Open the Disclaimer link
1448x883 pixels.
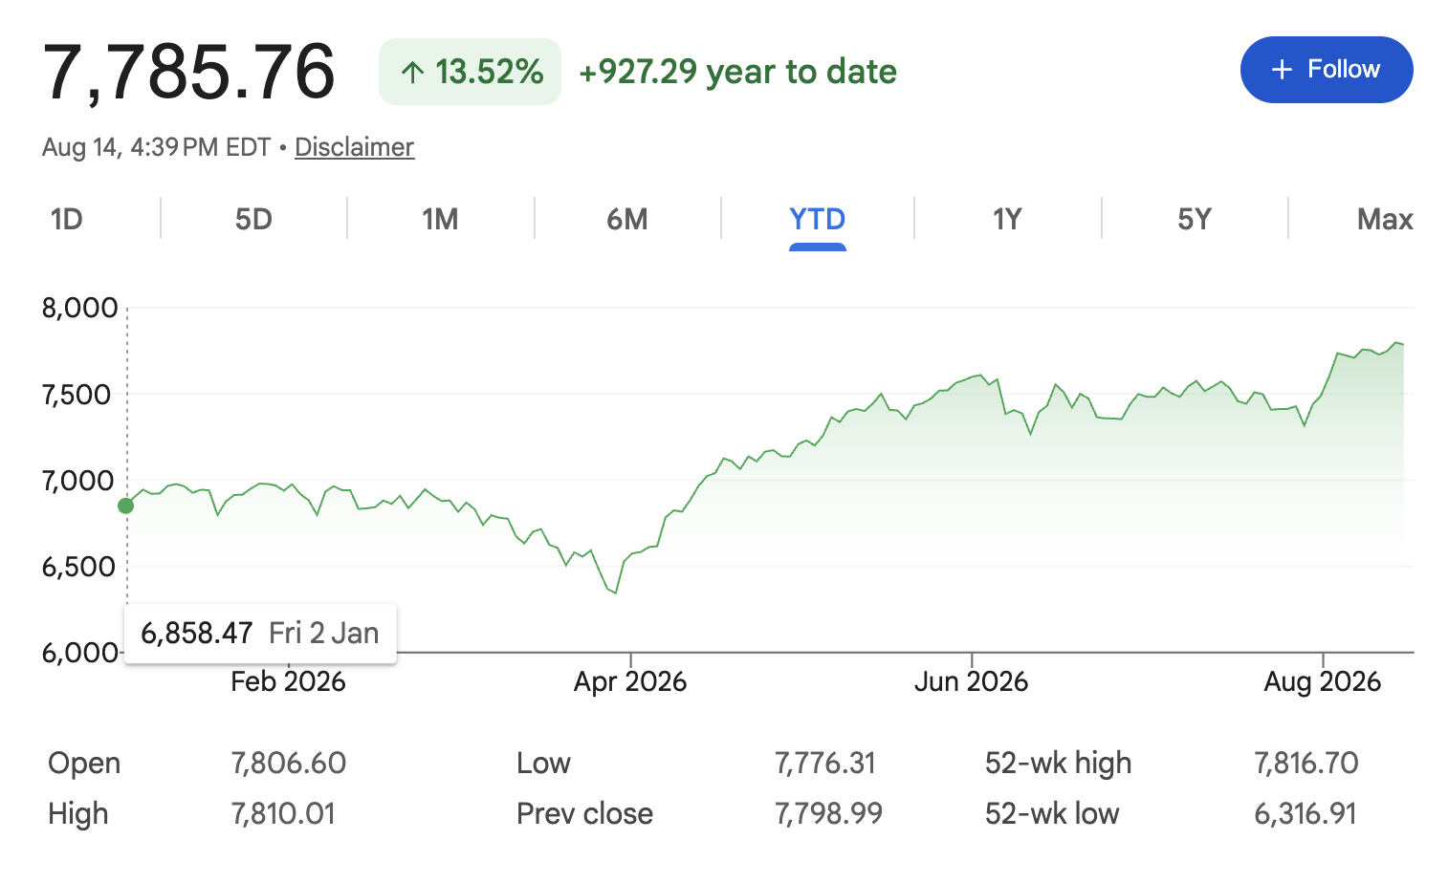(354, 147)
